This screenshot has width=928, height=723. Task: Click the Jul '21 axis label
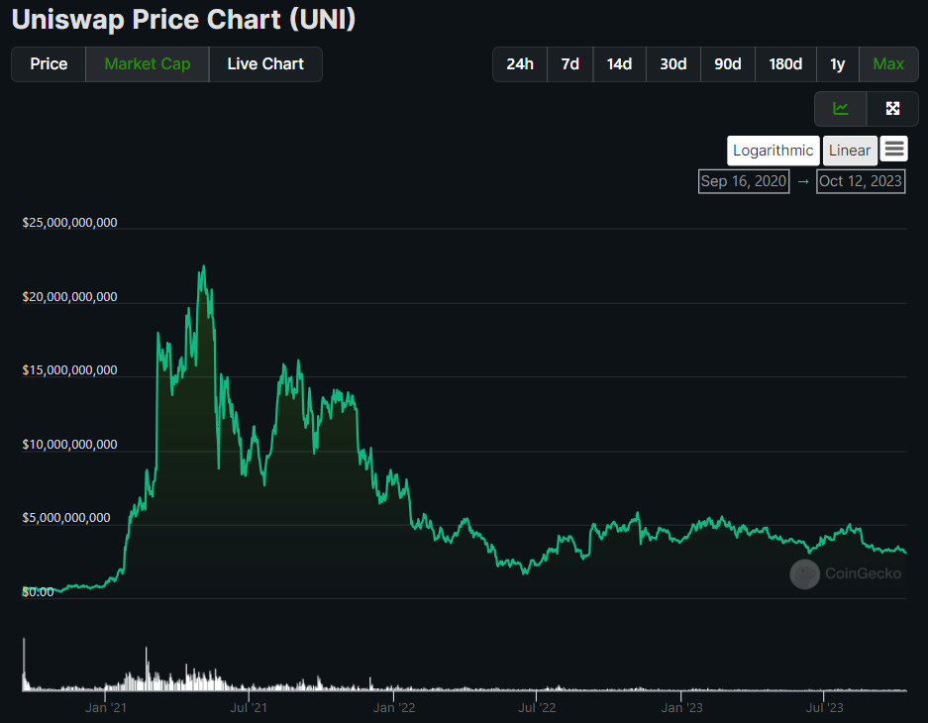249,707
